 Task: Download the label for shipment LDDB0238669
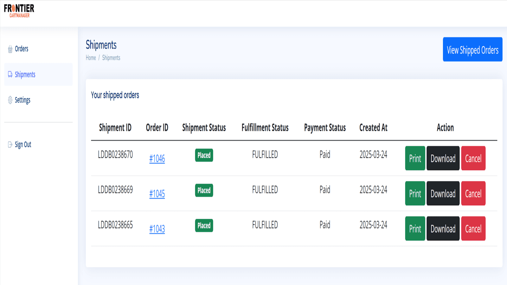click(x=443, y=193)
